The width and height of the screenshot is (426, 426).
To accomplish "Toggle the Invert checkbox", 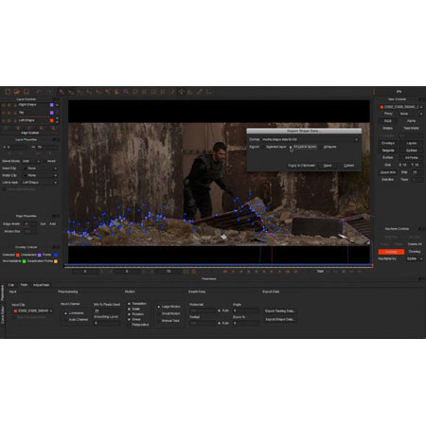I will pos(51,161).
